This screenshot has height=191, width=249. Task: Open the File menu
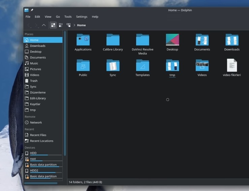(28, 16)
